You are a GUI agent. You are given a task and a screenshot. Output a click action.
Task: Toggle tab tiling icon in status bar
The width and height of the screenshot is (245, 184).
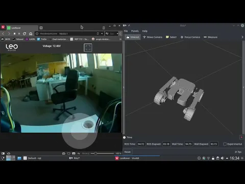coord(69,153)
